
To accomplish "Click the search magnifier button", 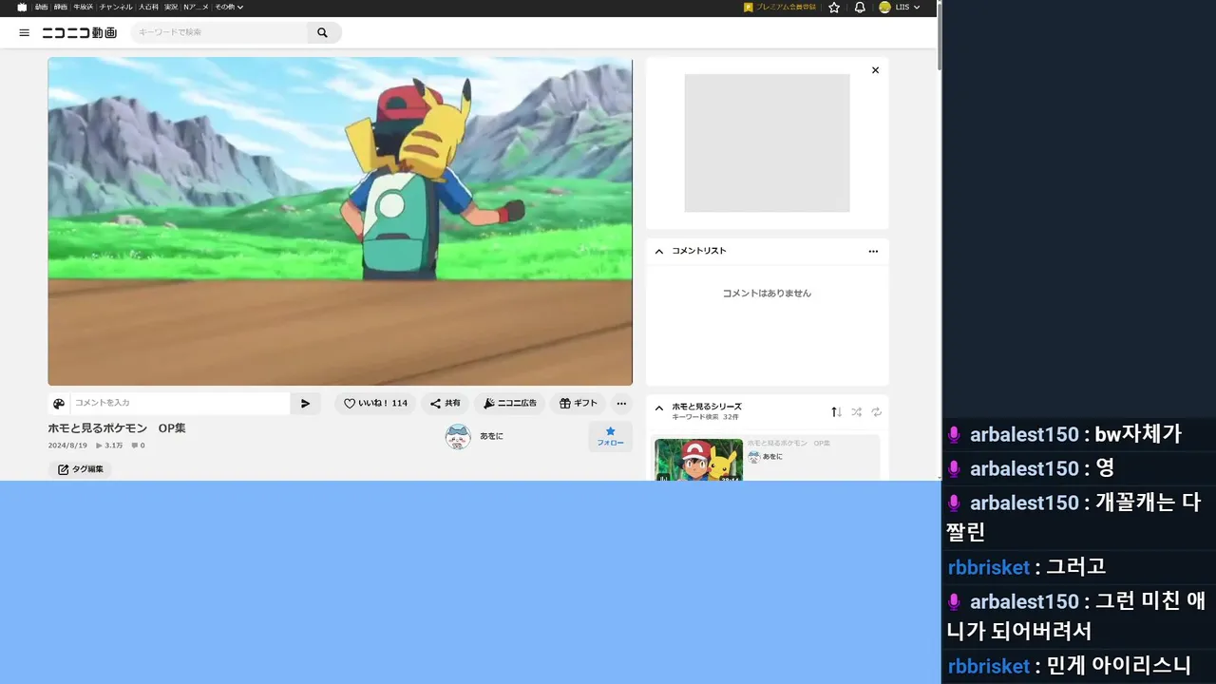I will pyautogui.click(x=322, y=32).
